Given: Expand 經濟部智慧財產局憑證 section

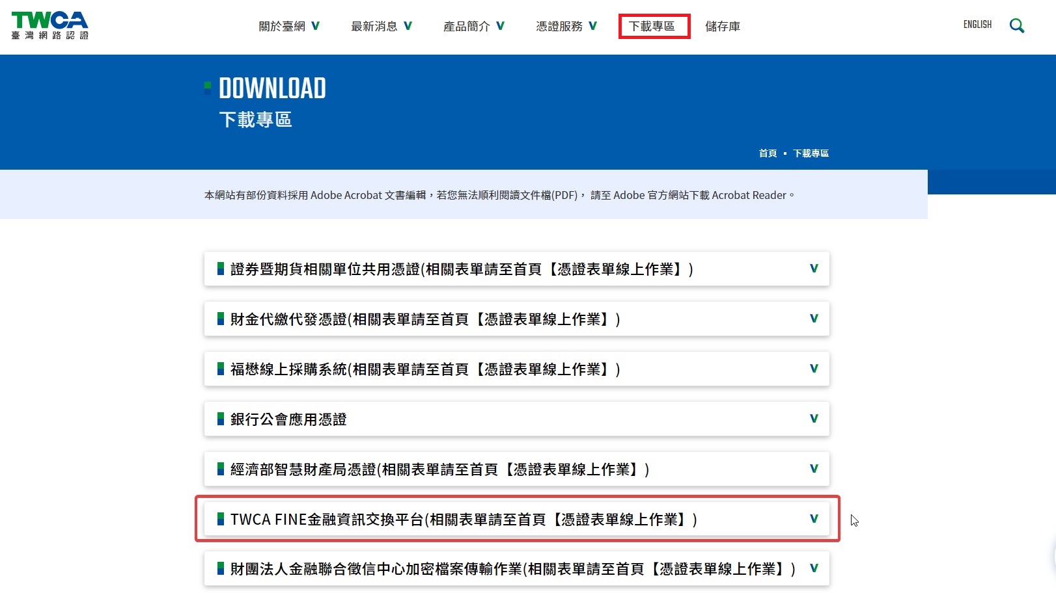Looking at the screenshot, I should [517, 469].
